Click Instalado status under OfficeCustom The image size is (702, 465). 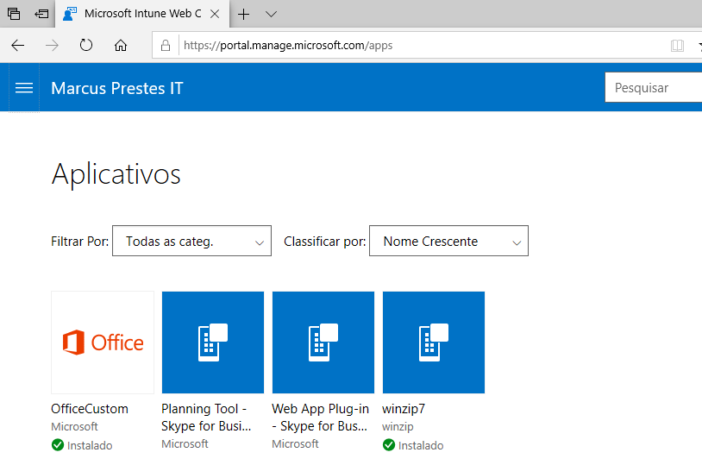click(90, 445)
